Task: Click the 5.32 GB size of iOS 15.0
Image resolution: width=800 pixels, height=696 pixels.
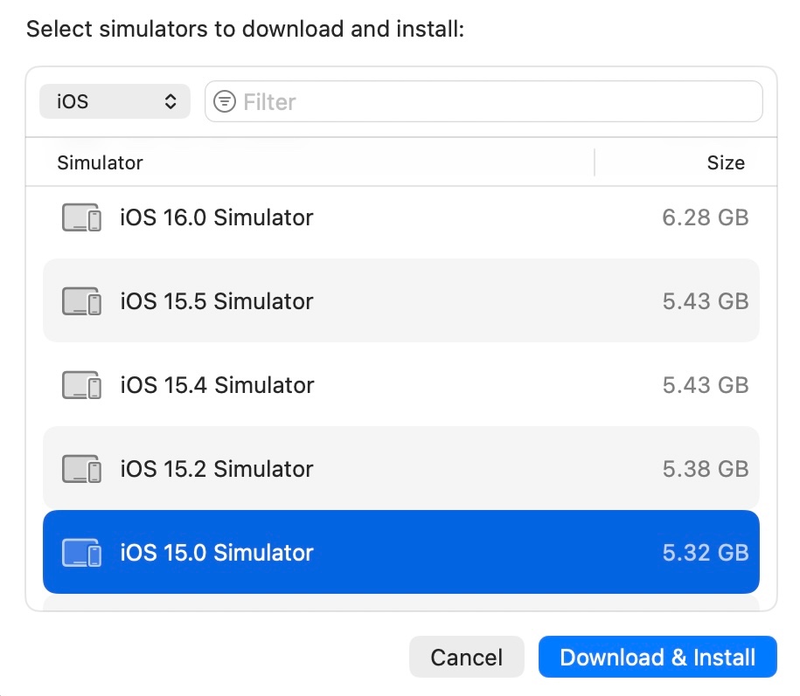Action: [x=705, y=553]
